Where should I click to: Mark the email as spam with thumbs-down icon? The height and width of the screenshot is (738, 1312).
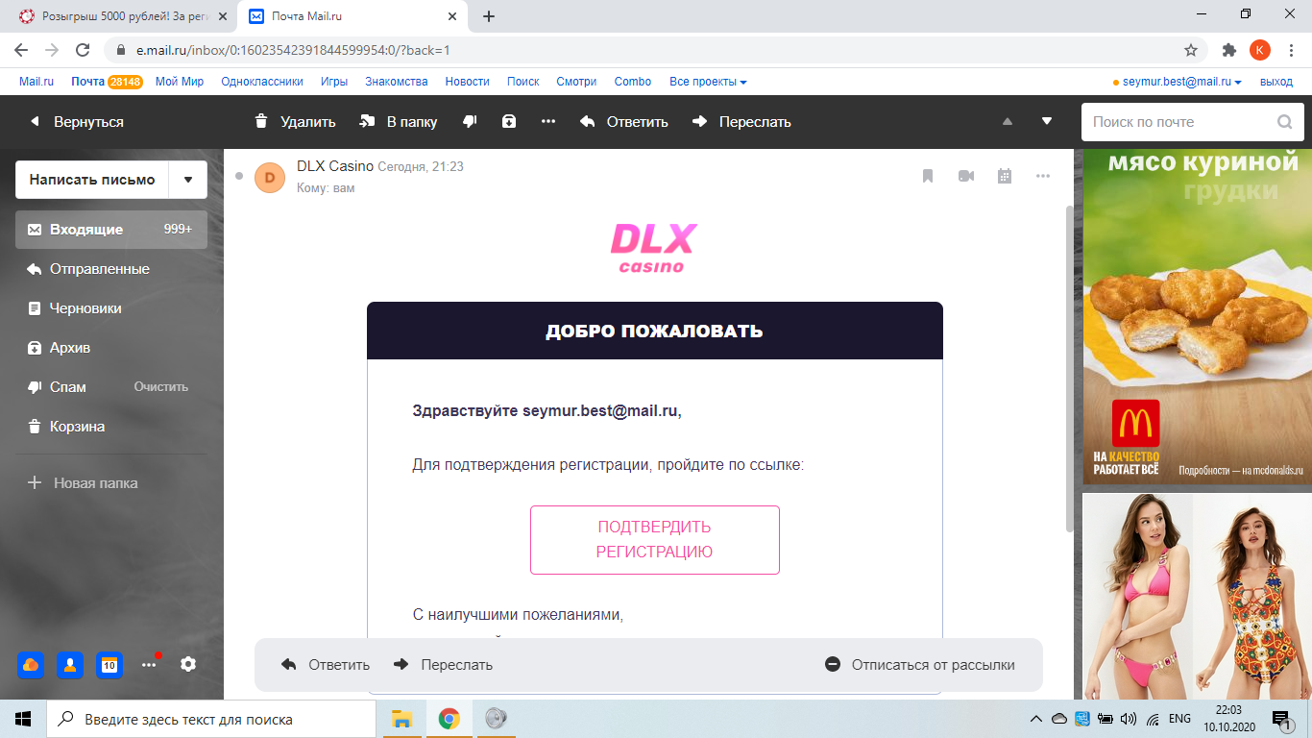[x=470, y=122]
